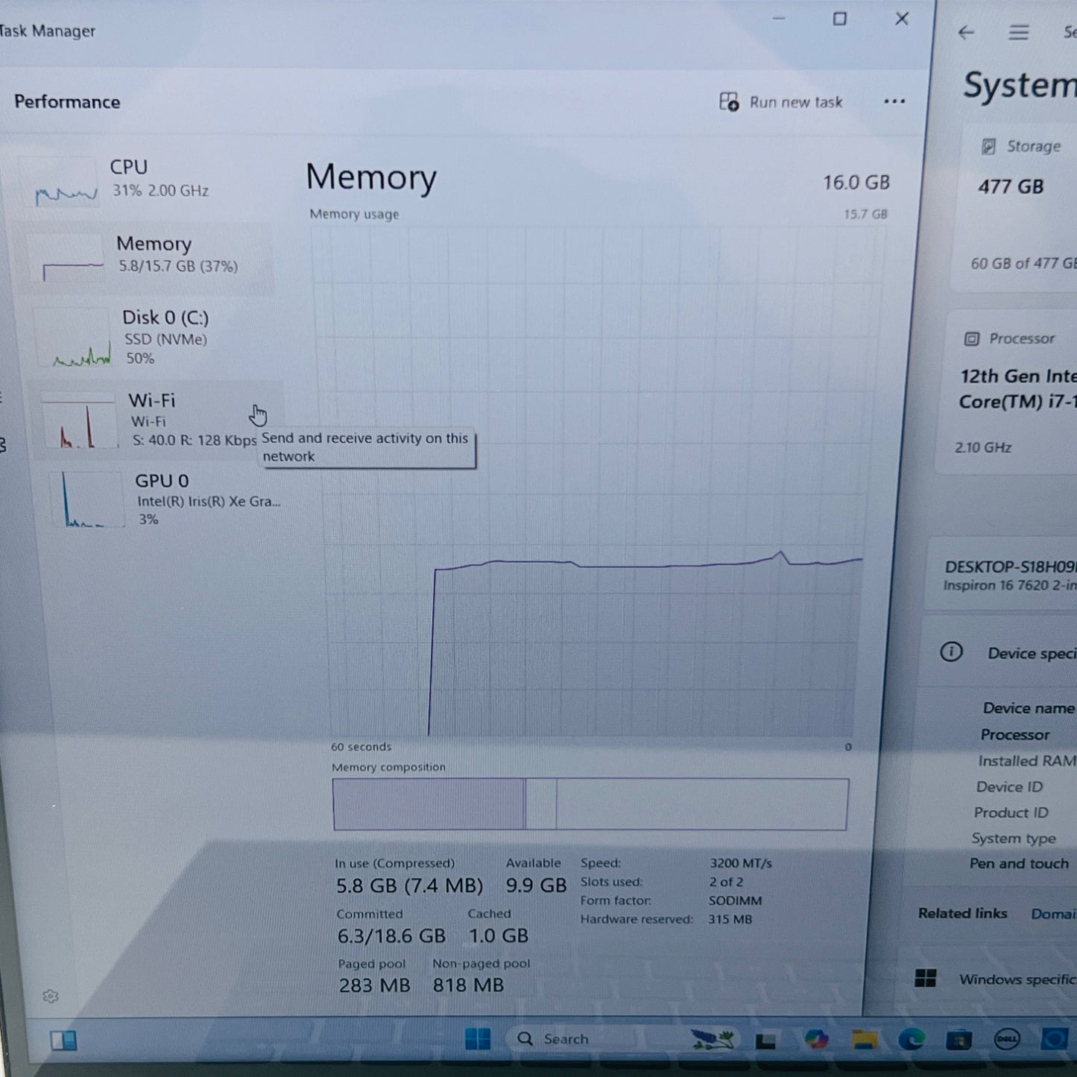Click the Speed value 3200 MT/s
Viewport: 1077px width, 1077px height.
pyautogui.click(x=740, y=863)
